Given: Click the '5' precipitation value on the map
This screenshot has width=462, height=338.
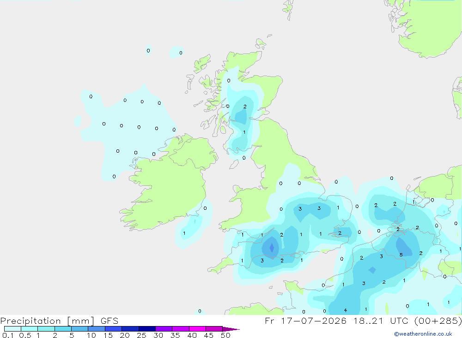Looking at the screenshot, I should [x=401, y=255].
